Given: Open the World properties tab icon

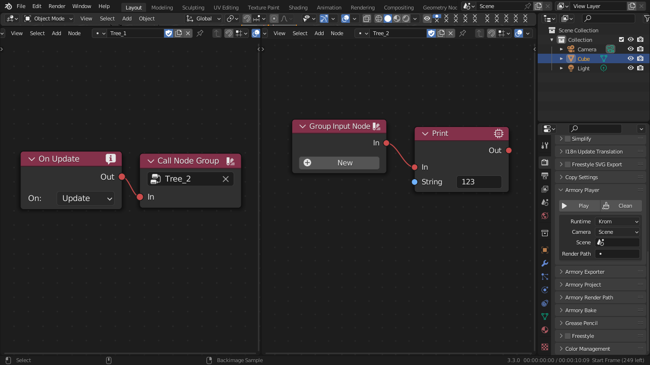Looking at the screenshot, I should 545,216.
